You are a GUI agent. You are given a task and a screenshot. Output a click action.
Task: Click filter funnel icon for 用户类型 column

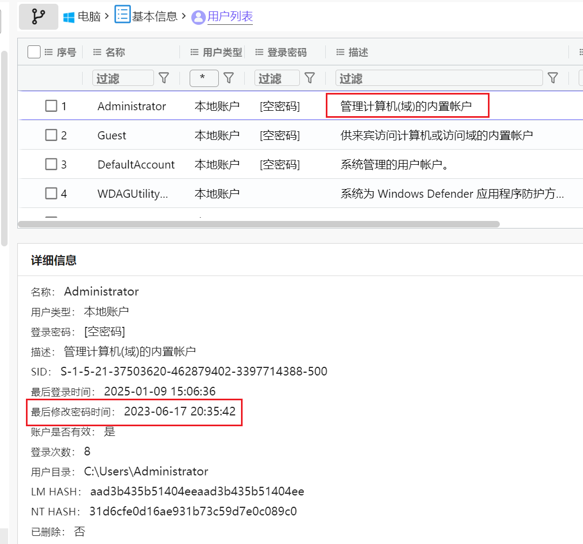(229, 78)
